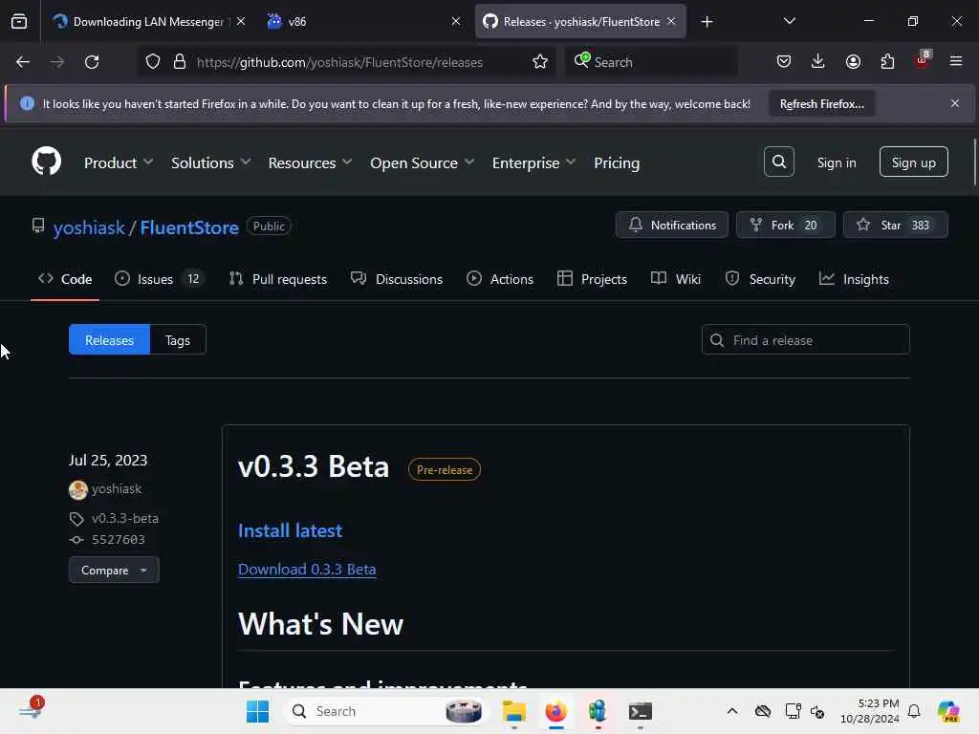This screenshot has width=979, height=734.
Task: Click the Firefox back arrow
Action: (23, 62)
